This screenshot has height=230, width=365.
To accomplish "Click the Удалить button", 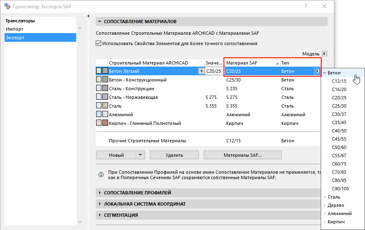I will tap(174, 155).
